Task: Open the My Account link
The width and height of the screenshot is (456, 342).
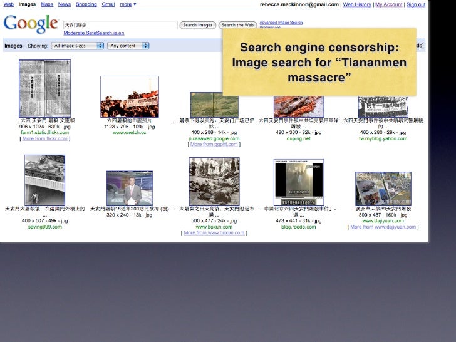Action: click(389, 4)
